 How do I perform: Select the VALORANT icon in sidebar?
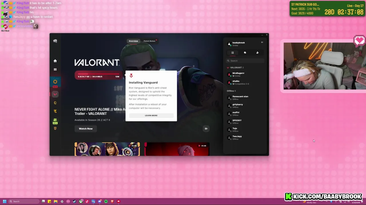click(x=55, y=94)
